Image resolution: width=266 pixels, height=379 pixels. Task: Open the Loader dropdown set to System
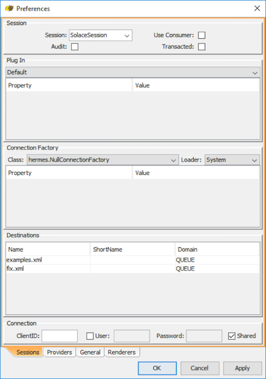click(232, 160)
